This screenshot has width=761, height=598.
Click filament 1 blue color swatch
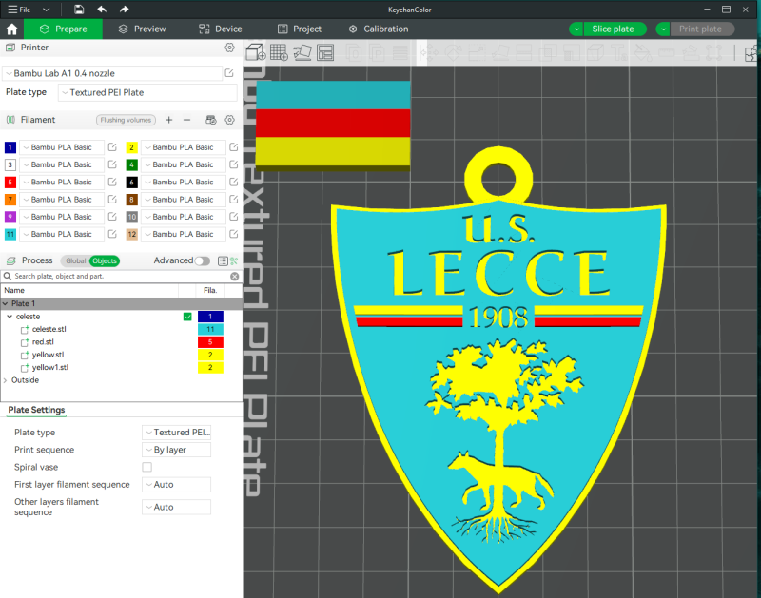tap(10, 147)
